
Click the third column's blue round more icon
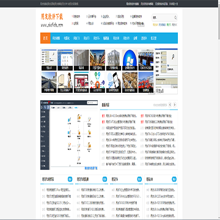[x=139, y=179]
